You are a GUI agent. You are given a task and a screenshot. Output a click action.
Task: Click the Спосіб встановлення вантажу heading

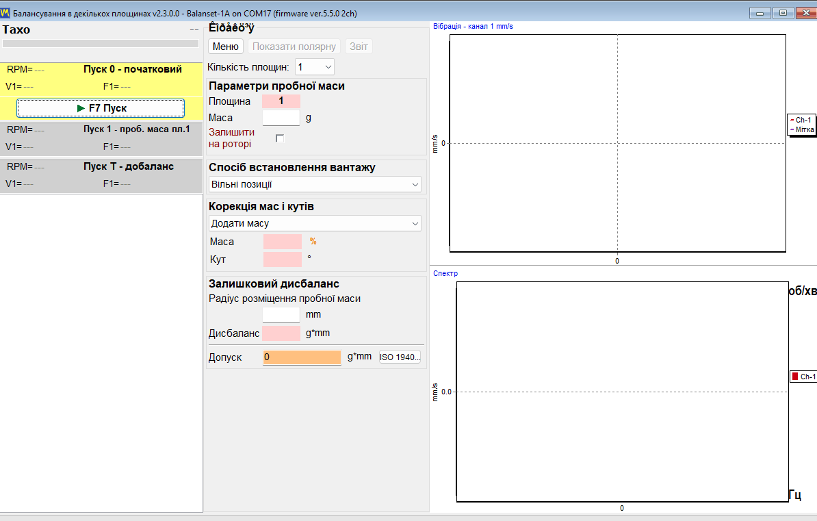(291, 168)
